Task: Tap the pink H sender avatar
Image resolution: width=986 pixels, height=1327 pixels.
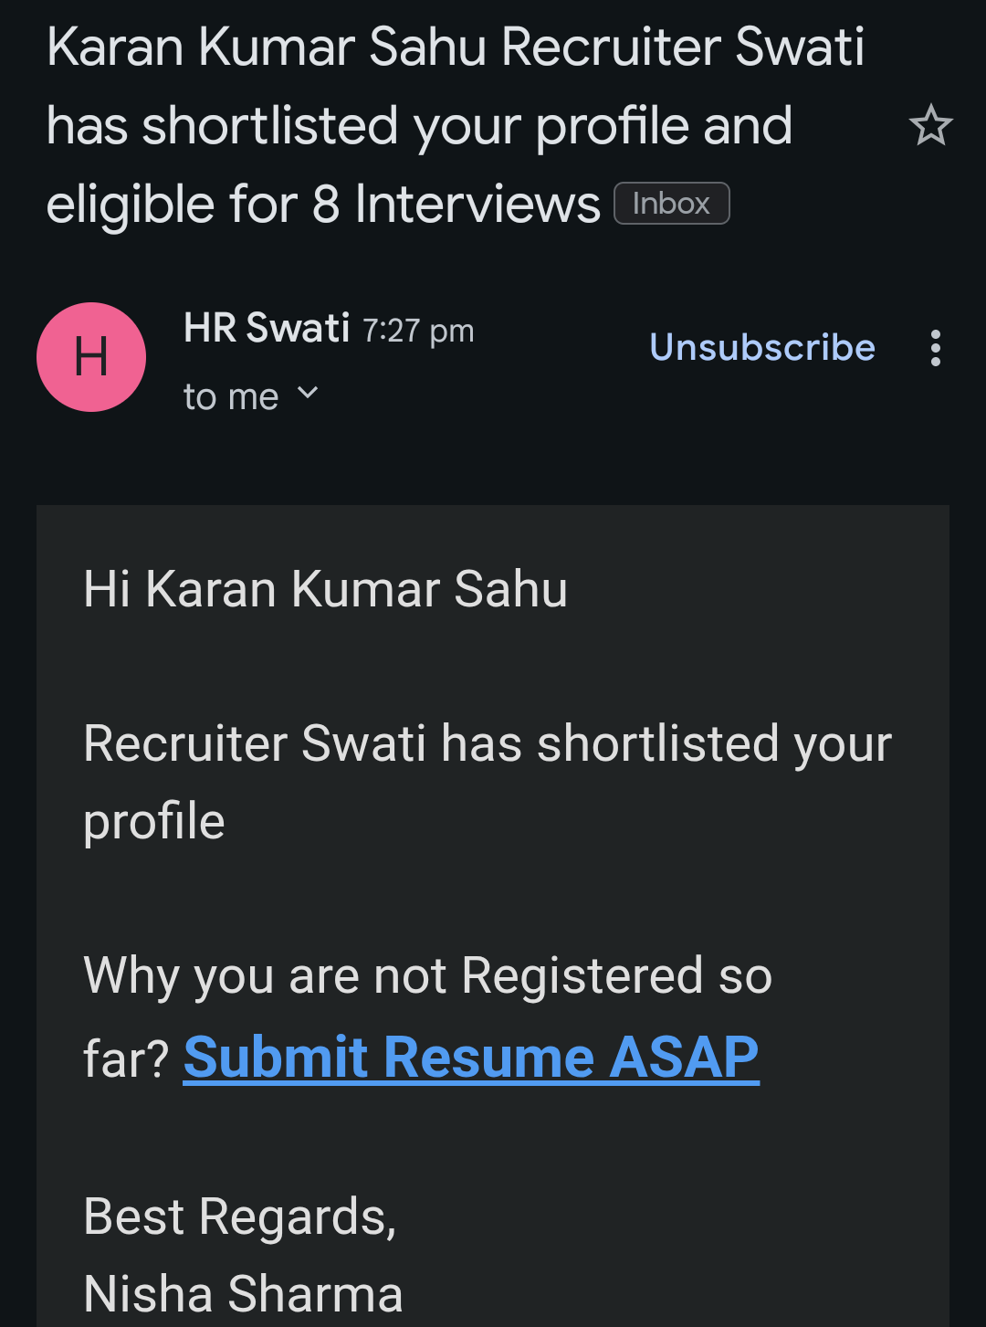Action: pyautogui.click(x=91, y=357)
